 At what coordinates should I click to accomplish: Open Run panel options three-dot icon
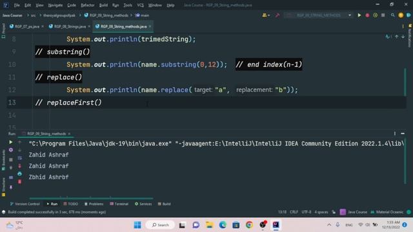tap(395, 133)
